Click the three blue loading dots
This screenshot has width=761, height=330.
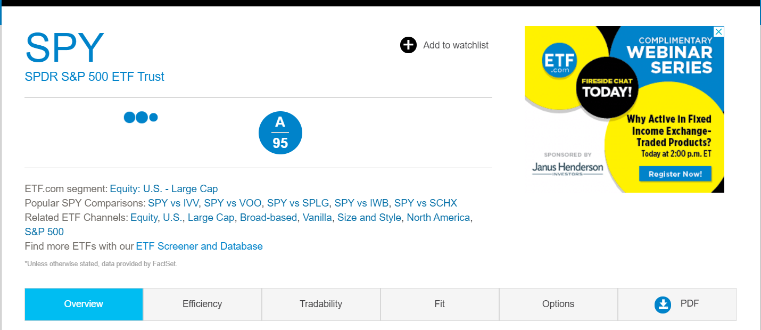[x=141, y=117]
